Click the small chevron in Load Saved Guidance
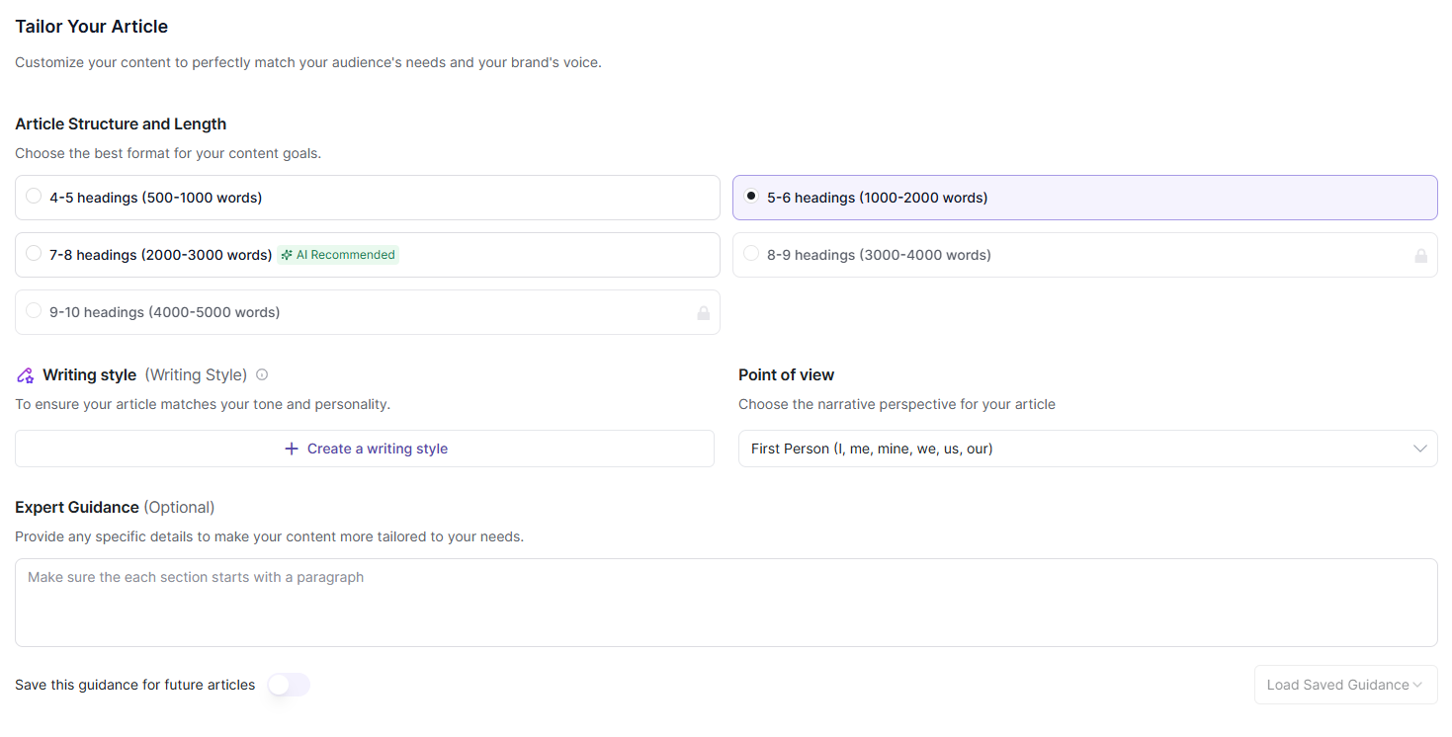Viewport: 1452px width, 737px height. [1417, 685]
